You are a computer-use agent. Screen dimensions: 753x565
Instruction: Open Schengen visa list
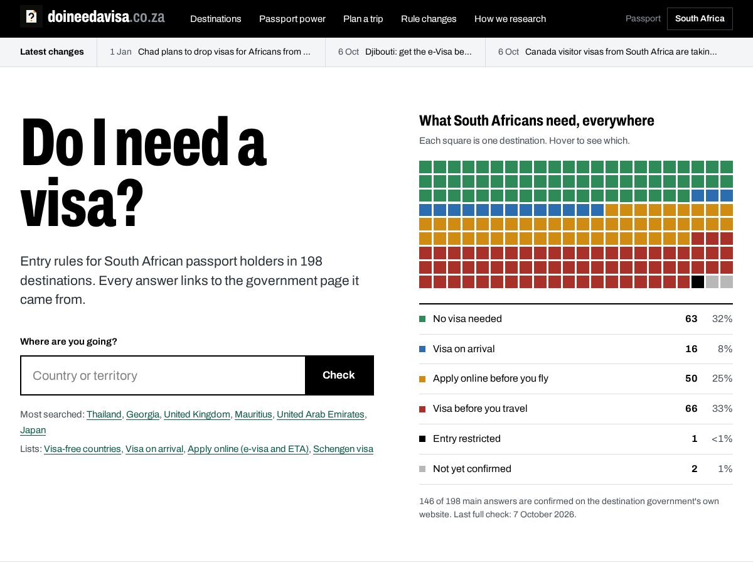343,449
